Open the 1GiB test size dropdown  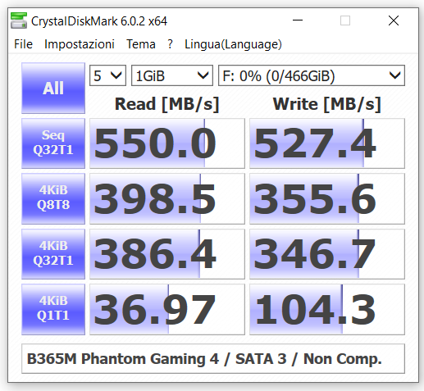click(172, 75)
